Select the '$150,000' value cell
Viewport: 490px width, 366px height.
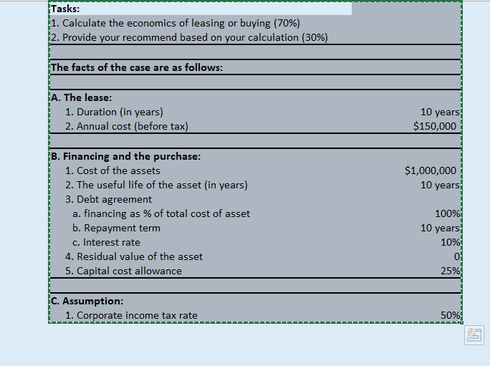(434, 126)
